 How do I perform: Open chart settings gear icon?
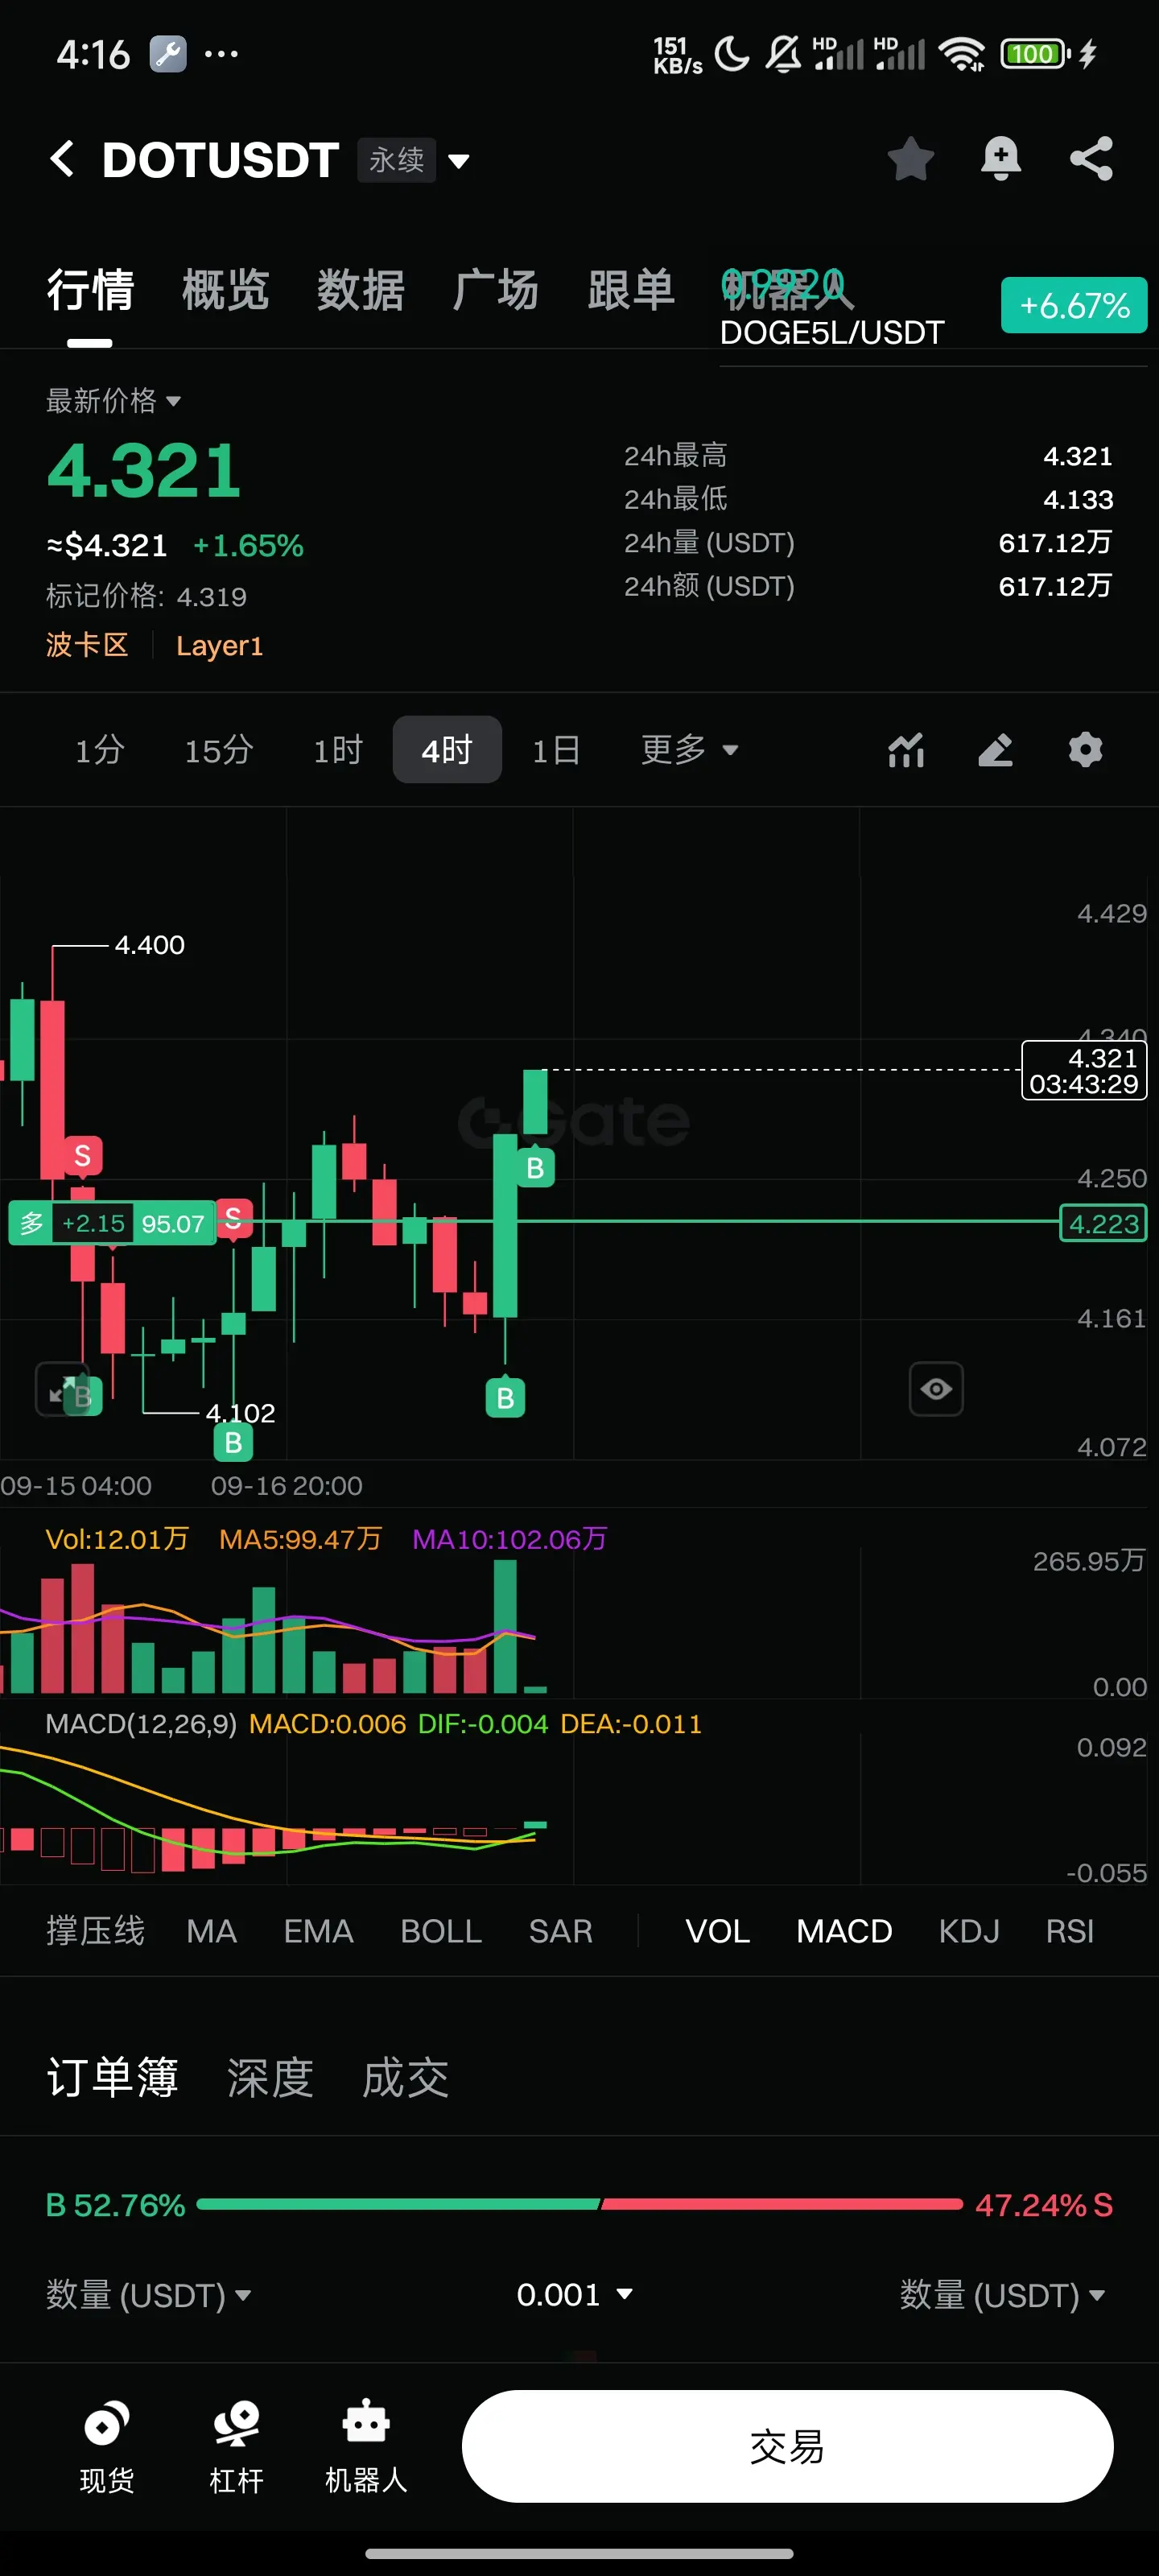point(1085,750)
